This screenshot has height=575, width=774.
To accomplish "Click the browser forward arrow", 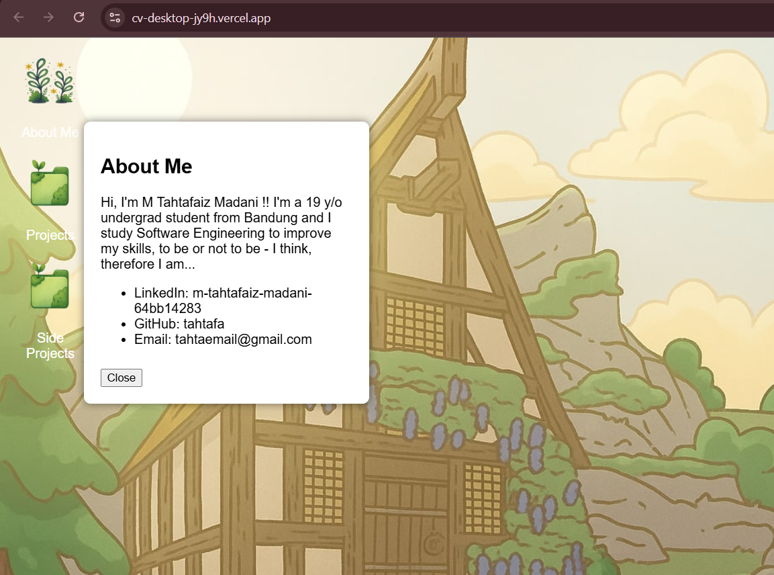I will click(x=48, y=17).
